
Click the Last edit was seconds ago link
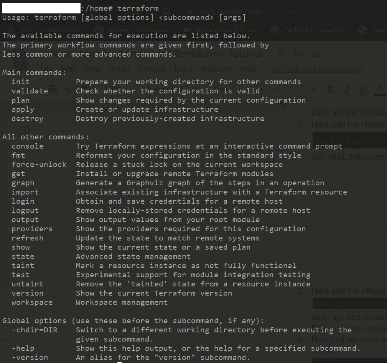[x=317, y=69]
